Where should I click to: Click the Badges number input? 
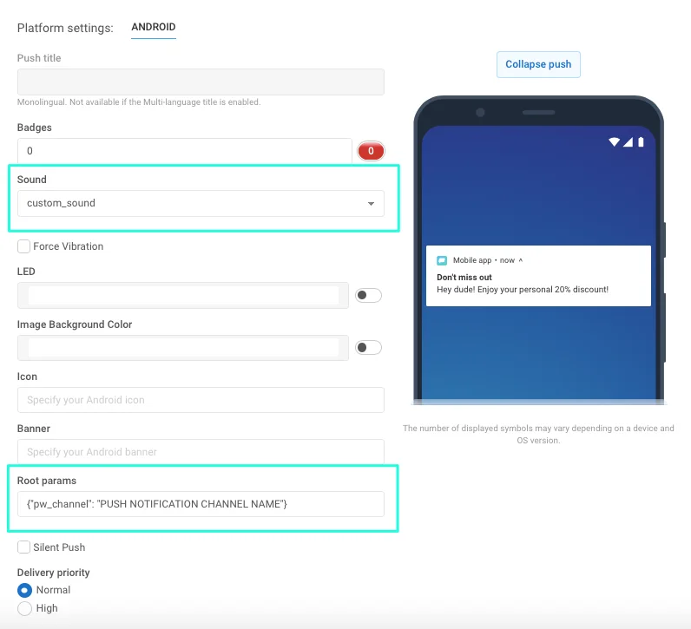184,151
